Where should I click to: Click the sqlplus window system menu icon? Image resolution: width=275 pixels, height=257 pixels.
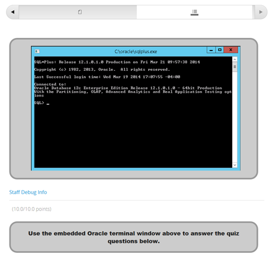[x=37, y=51]
